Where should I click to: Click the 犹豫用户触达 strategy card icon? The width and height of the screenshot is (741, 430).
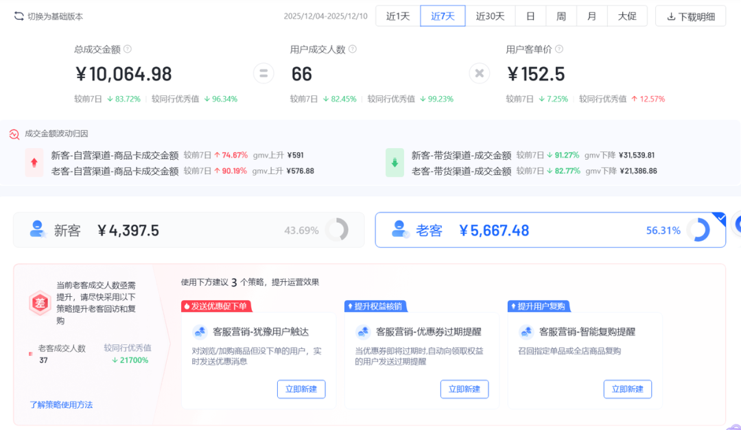200,332
